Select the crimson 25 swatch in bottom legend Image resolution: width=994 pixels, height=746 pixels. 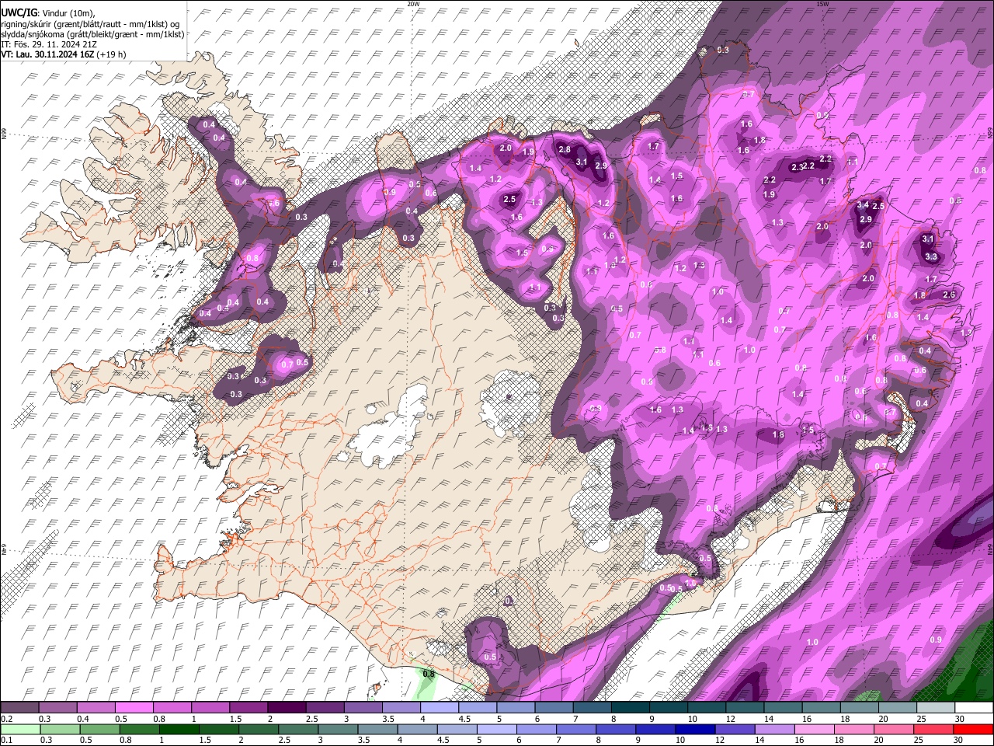tap(933, 729)
